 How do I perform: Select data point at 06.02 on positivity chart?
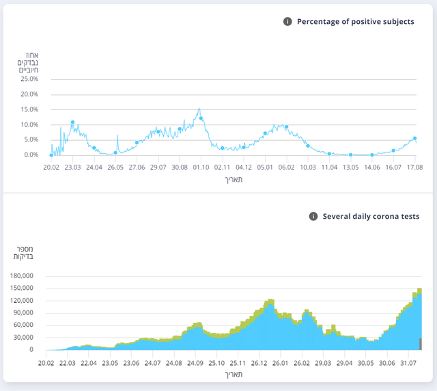[x=287, y=127]
